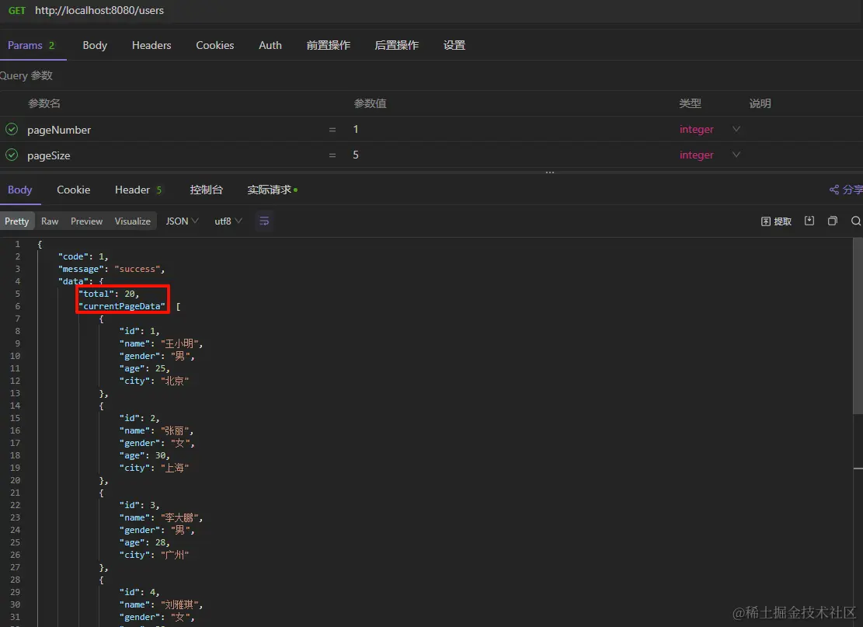Open the 控制台 console tab
This screenshot has width=863, height=627.
tap(207, 190)
